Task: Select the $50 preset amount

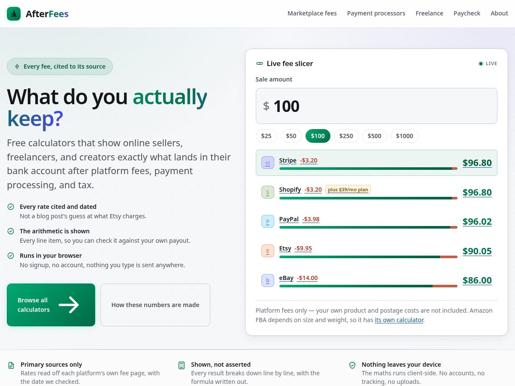Action: click(291, 136)
